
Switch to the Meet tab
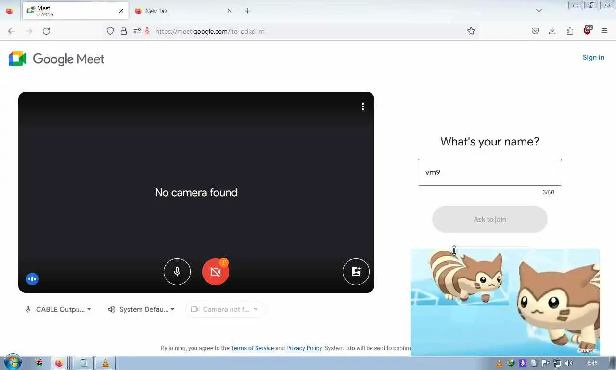pos(75,11)
